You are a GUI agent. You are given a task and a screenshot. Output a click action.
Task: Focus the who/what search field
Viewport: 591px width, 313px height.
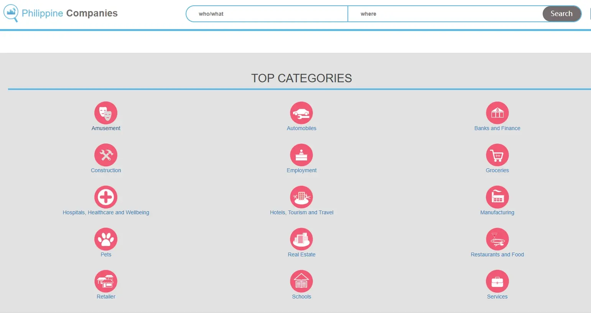point(268,14)
